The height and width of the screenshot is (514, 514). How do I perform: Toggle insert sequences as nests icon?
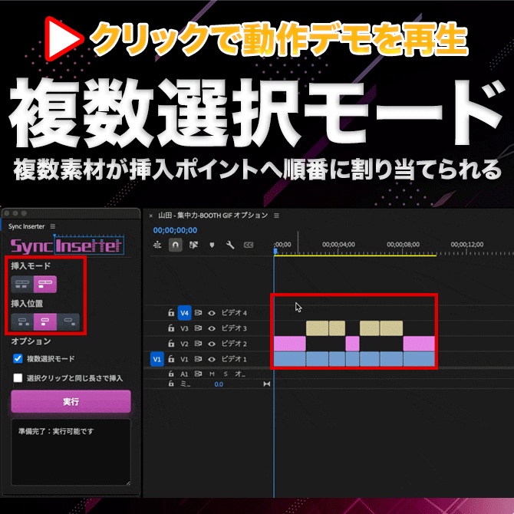point(157,245)
